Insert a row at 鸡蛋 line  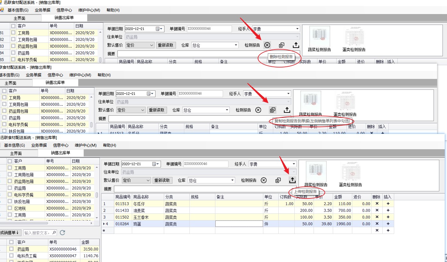pos(388,224)
